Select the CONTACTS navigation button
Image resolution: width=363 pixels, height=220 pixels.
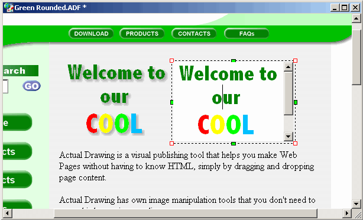pyautogui.click(x=194, y=34)
